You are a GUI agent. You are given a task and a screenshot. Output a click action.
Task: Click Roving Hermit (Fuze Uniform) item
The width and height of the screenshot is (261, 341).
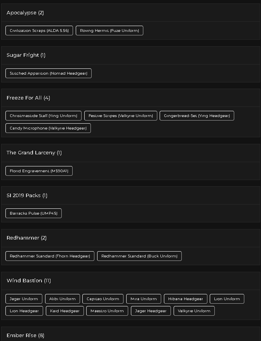coord(109,30)
